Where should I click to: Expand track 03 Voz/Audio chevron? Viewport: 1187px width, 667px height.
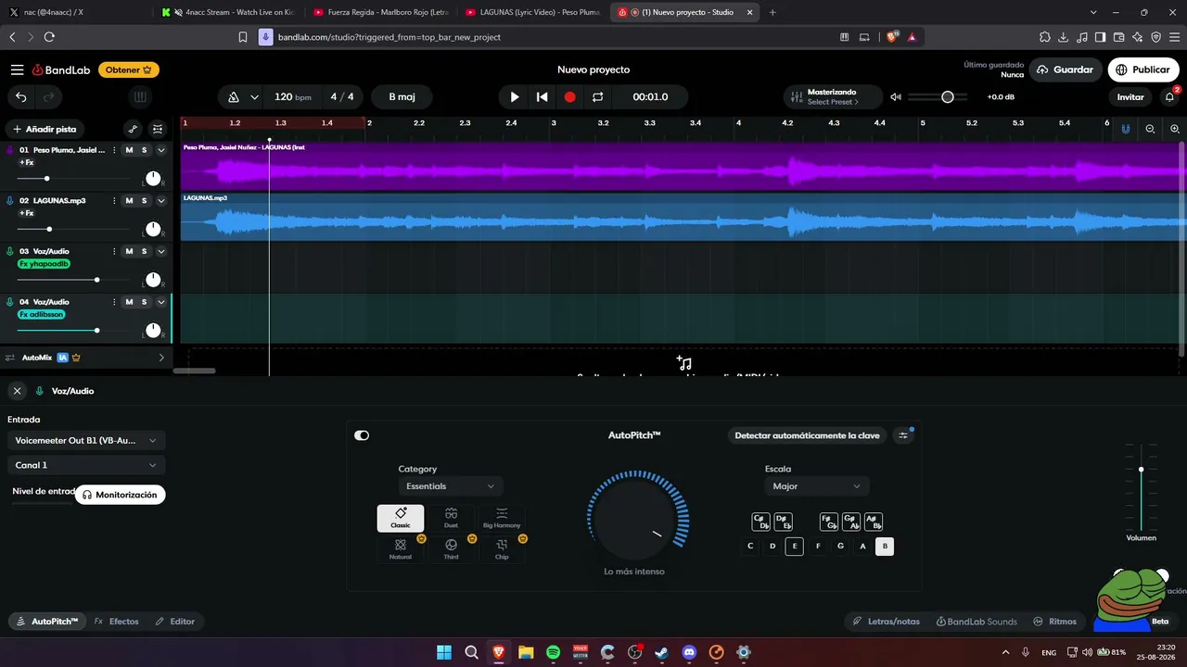click(160, 251)
